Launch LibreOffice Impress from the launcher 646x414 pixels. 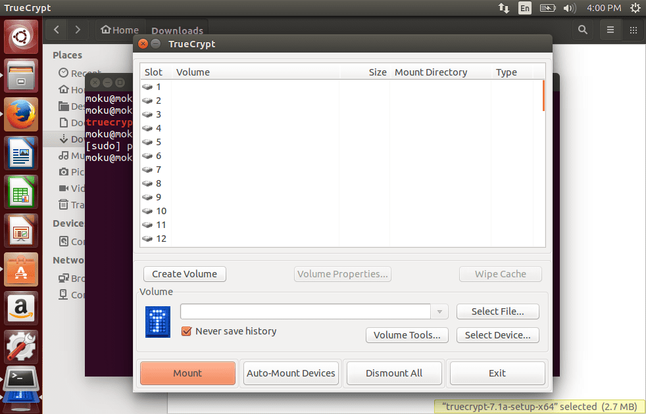click(21, 231)
